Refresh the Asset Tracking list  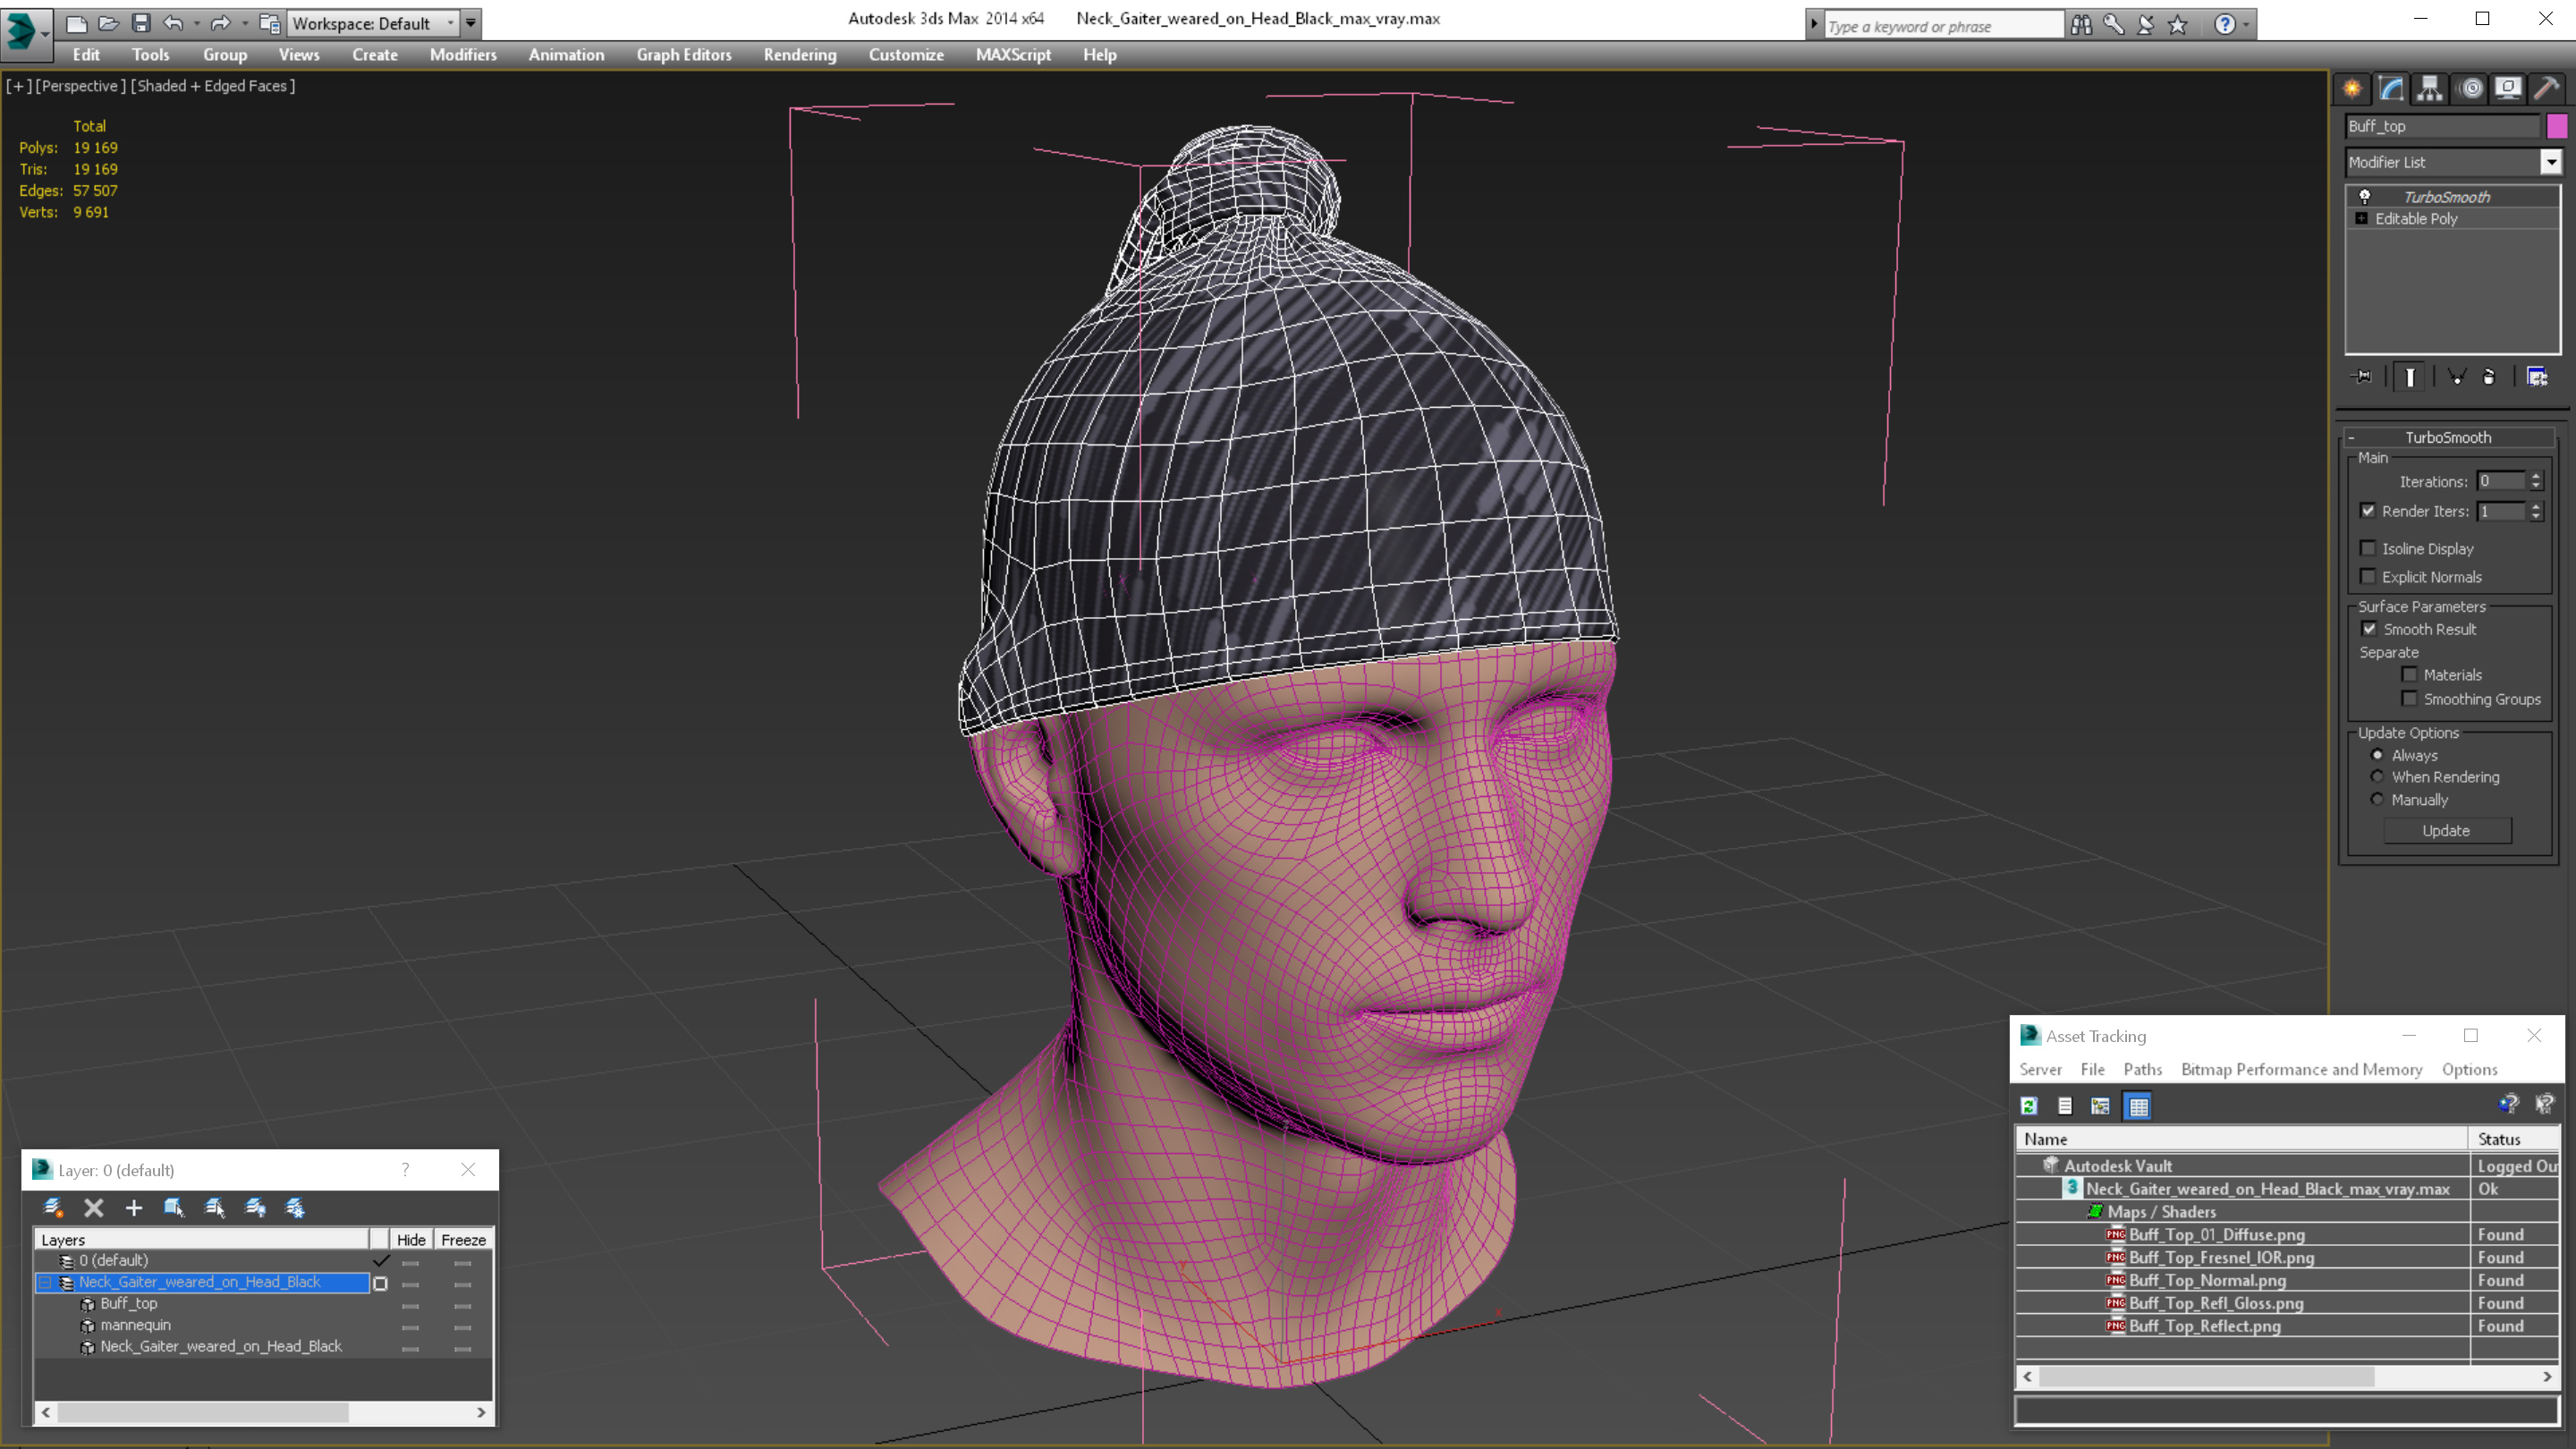point(2029,1106)
